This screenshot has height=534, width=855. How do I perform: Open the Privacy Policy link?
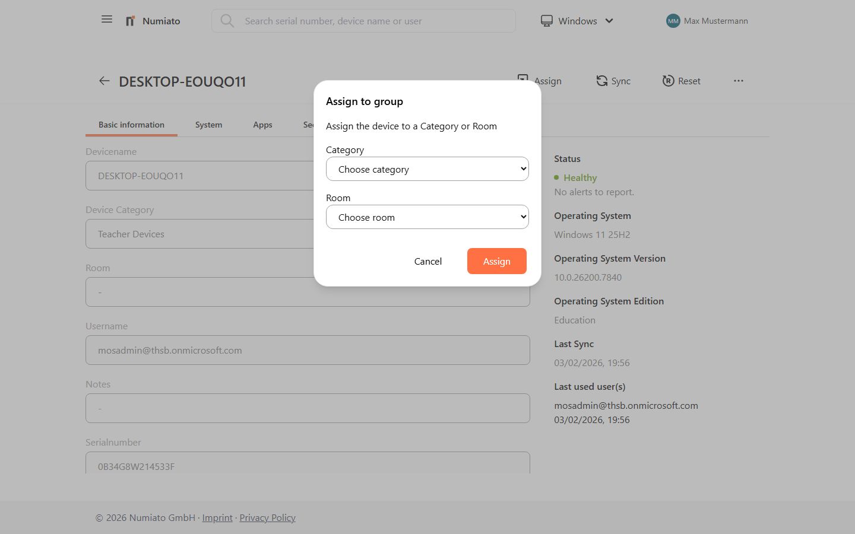(267, 517)
